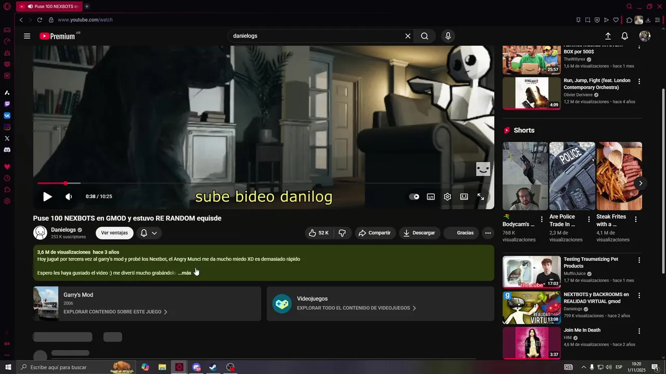
Task: Run search with the magnifier button
Action: (x=425, y=36)
